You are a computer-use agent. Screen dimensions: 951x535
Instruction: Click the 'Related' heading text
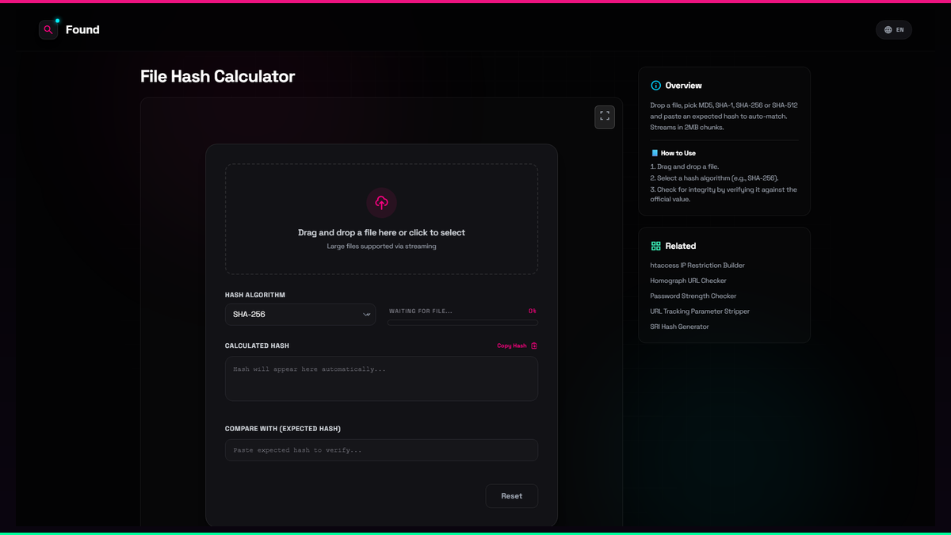click(681, 246)
